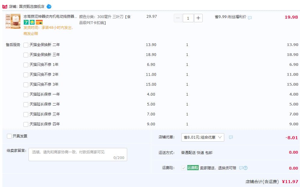Image resolution: width=300 pixels, height=187 pixels.
Task: Click the comment icon beside 省9.99:粉丝福利价
Action: click(x=250, y=18)
